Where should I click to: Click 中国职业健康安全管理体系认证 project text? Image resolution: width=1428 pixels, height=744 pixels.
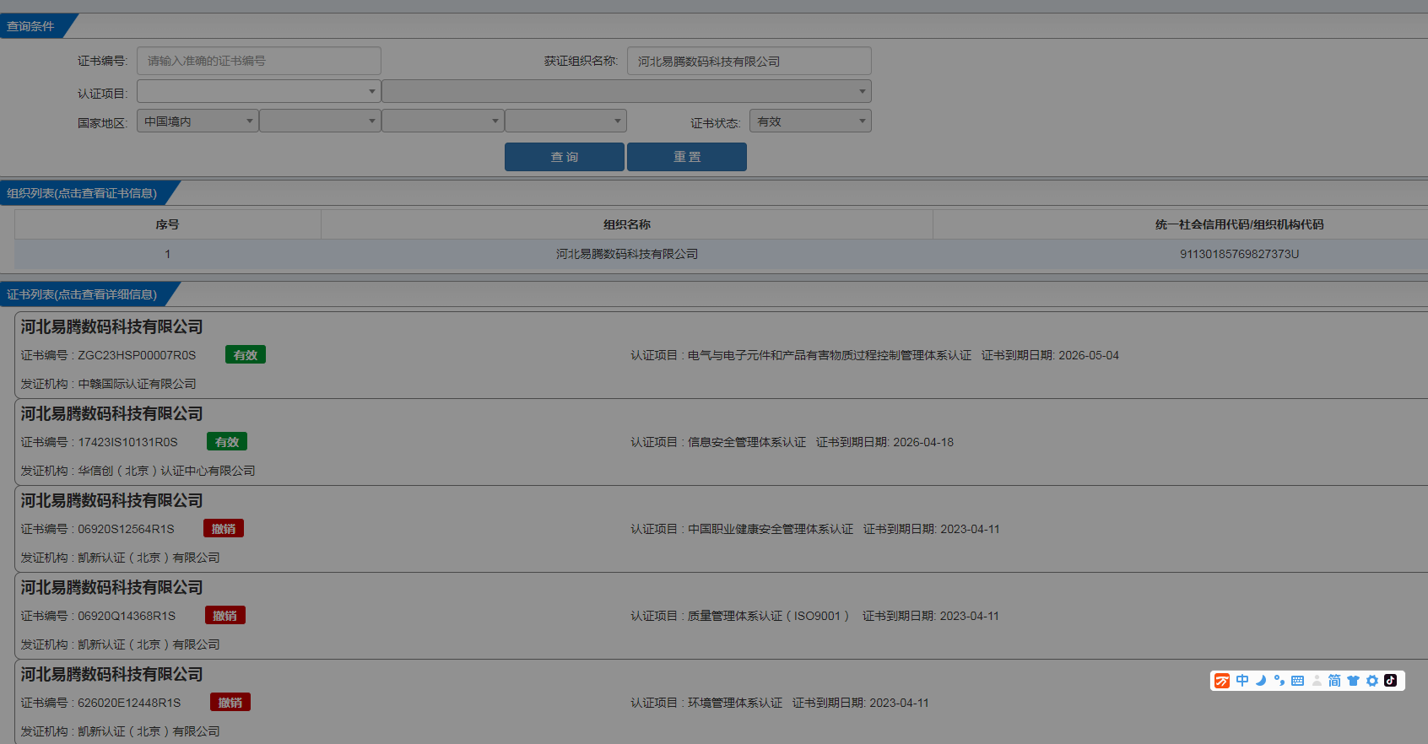[771, 529]
